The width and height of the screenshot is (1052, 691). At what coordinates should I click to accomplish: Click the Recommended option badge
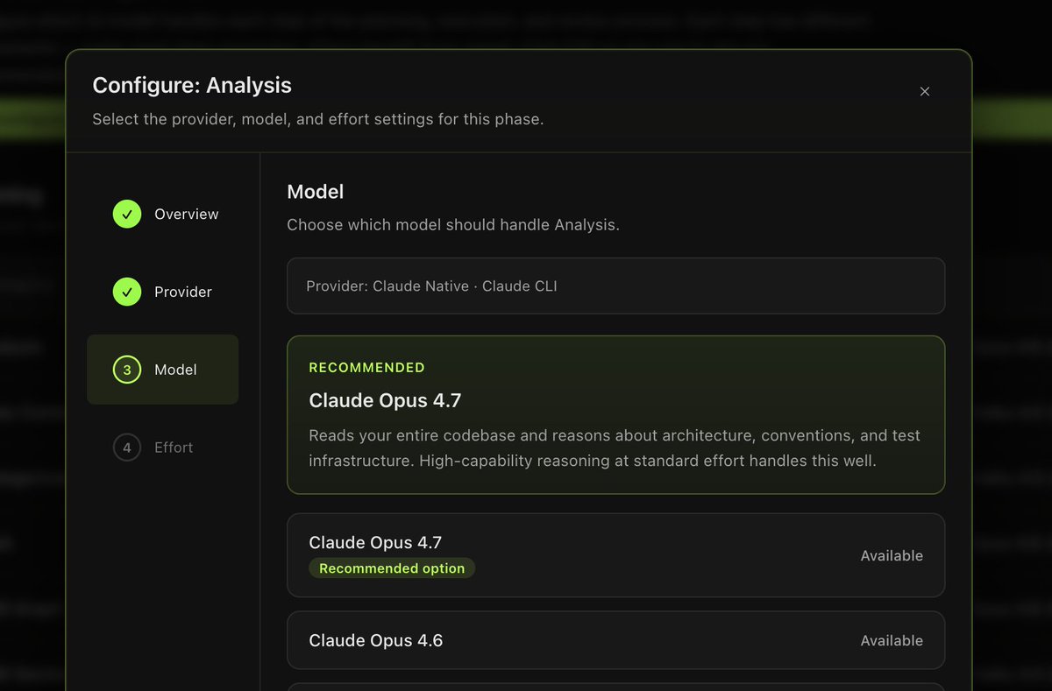[x=392, y=568]
